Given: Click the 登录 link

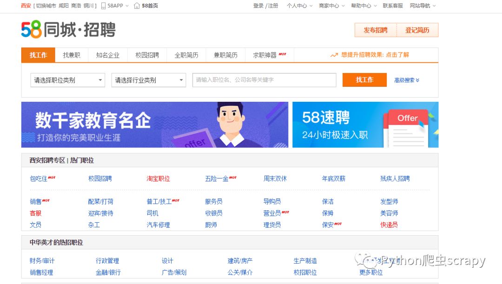Looking at the screenshot, I should pos(258,6).
